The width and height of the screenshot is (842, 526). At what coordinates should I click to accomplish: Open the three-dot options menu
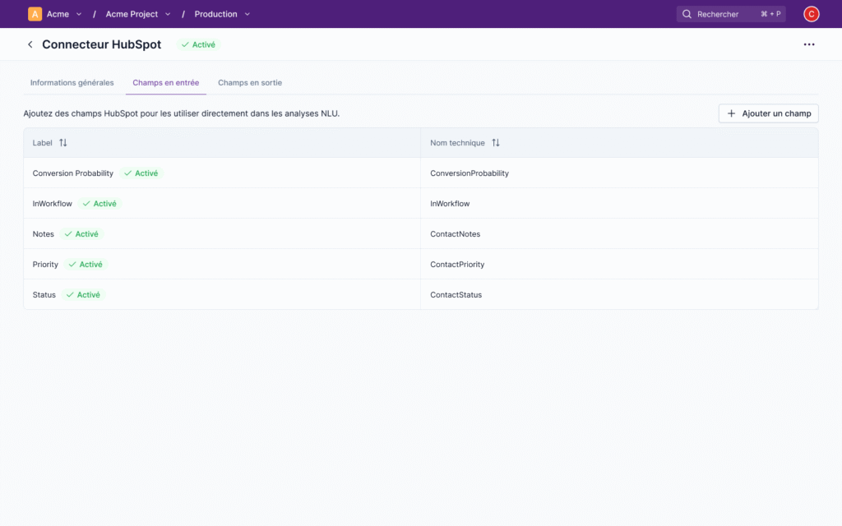[809, 44]
